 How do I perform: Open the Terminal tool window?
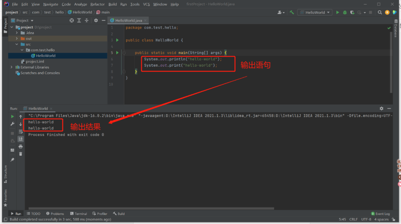point(78,214)
